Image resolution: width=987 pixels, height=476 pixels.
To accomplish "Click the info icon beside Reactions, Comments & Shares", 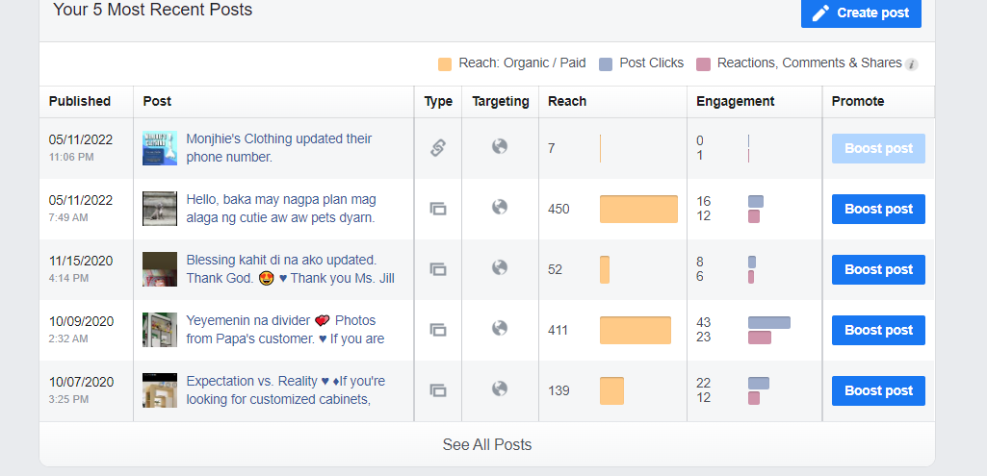I will pos(912,64).
